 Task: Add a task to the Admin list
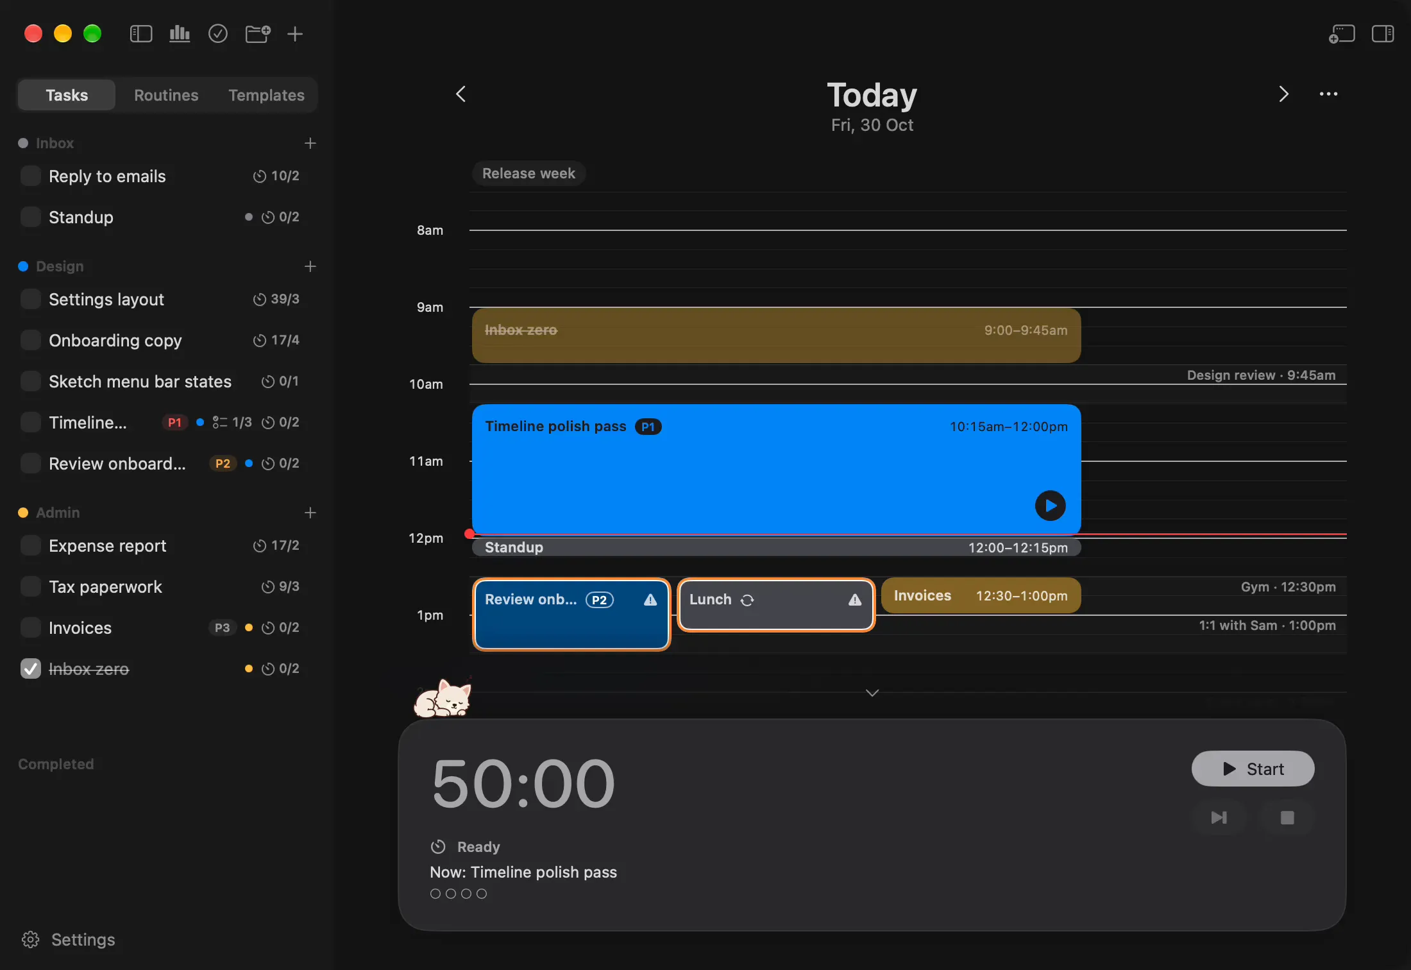coord(310,513)
